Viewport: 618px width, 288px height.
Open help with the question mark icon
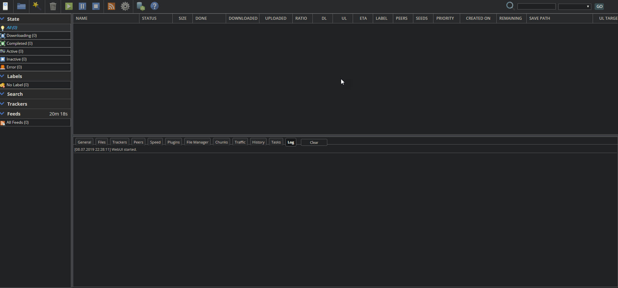pyautogui.click(x=155, y=6)
